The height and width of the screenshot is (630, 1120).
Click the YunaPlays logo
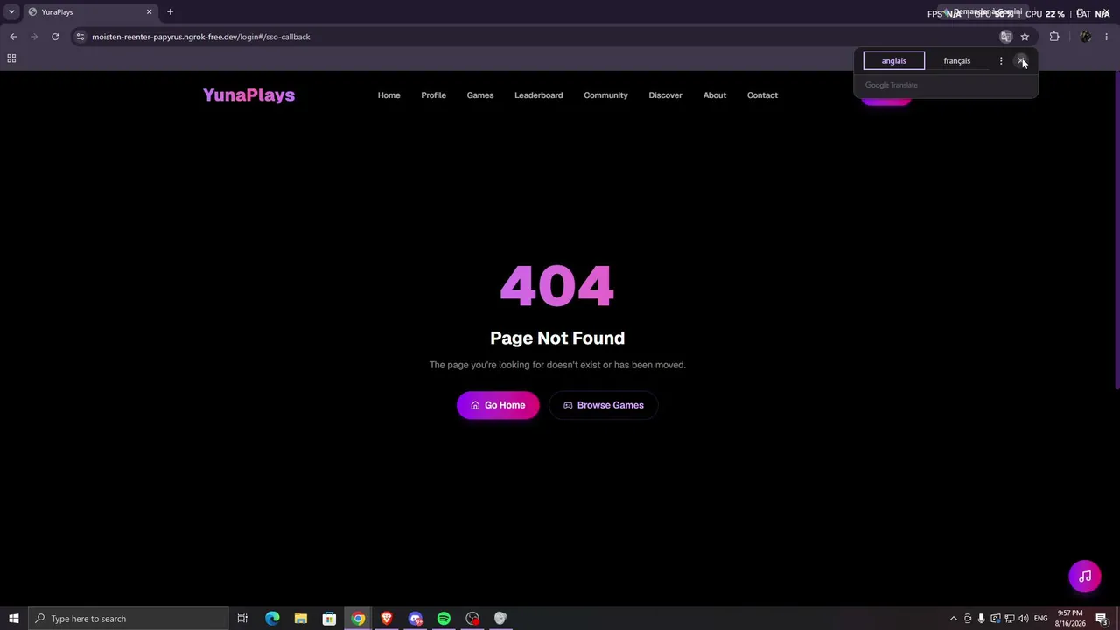[248, 94]
